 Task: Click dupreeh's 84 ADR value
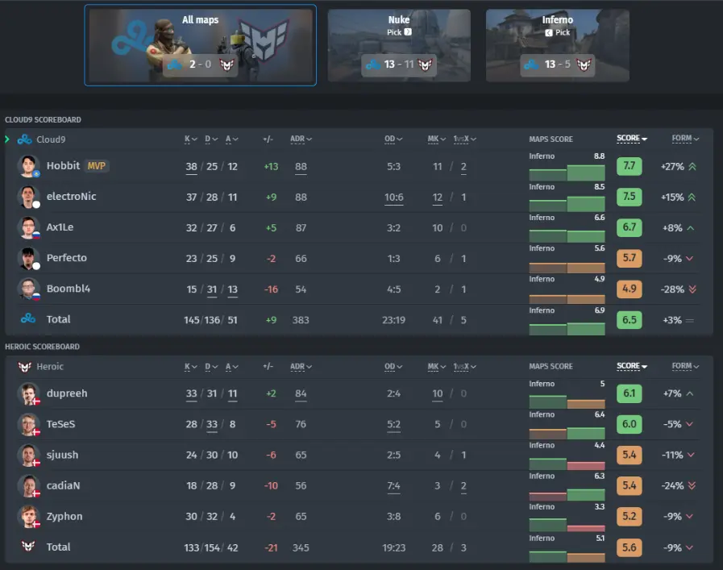[x=301, y=393]
